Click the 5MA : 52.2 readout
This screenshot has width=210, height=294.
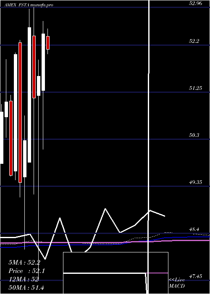coord(24,262)
